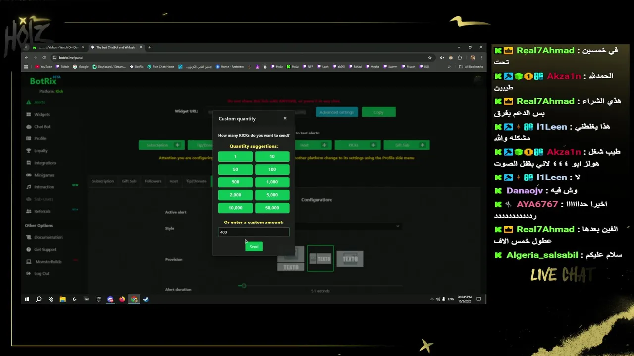
Task: Open the Chat Bot icon in the sidebar
Action: pyautogui.click(x=28, y=127)
